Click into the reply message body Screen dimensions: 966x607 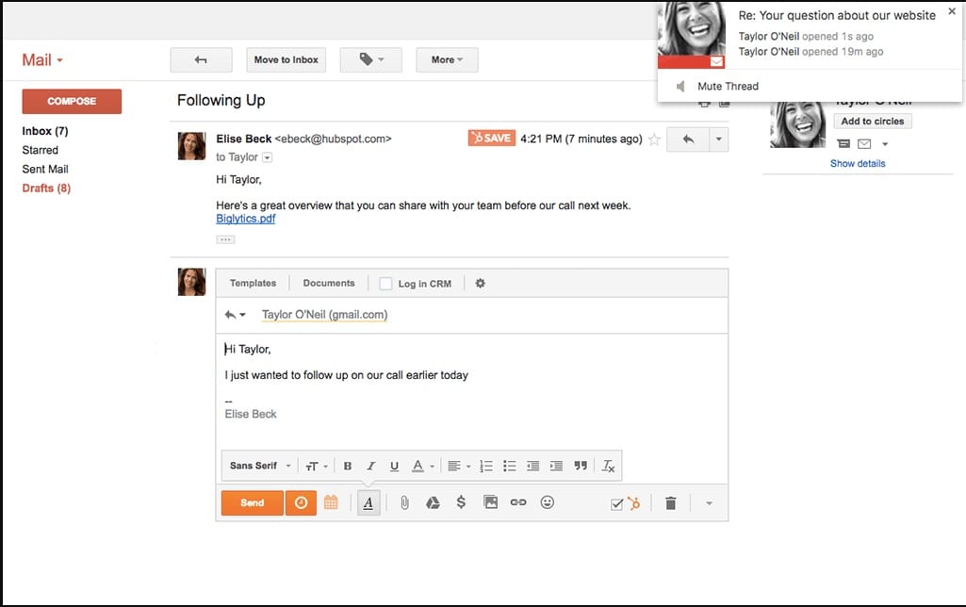471,391
